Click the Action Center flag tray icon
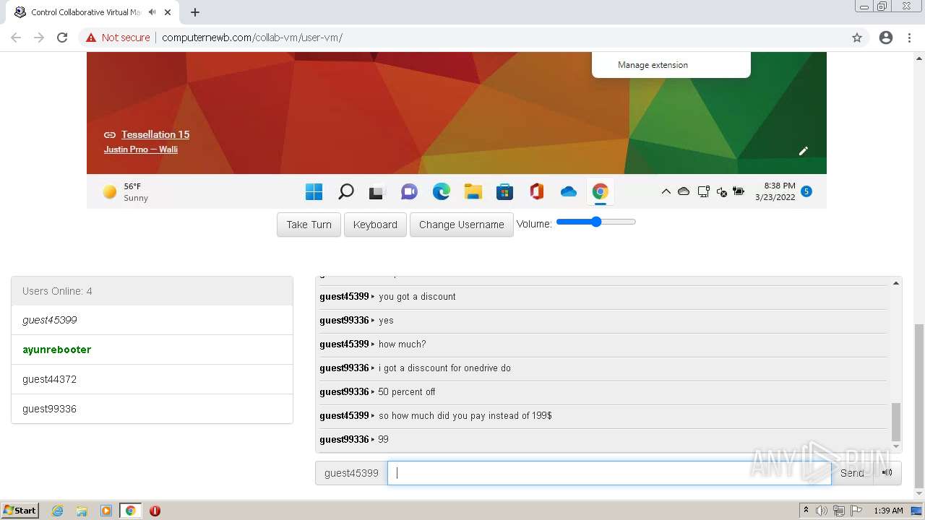Image resolution: width=925 pixels, height=520 pixels. (856, 511)
